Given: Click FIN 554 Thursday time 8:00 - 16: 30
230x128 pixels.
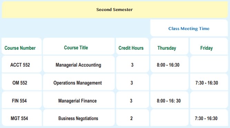Looking at the screenshot, I should (x=169, y=100).
